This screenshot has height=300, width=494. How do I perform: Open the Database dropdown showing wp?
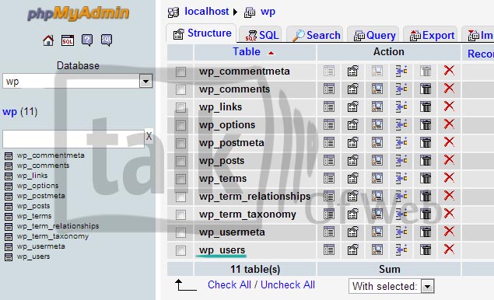pos(78,81)
